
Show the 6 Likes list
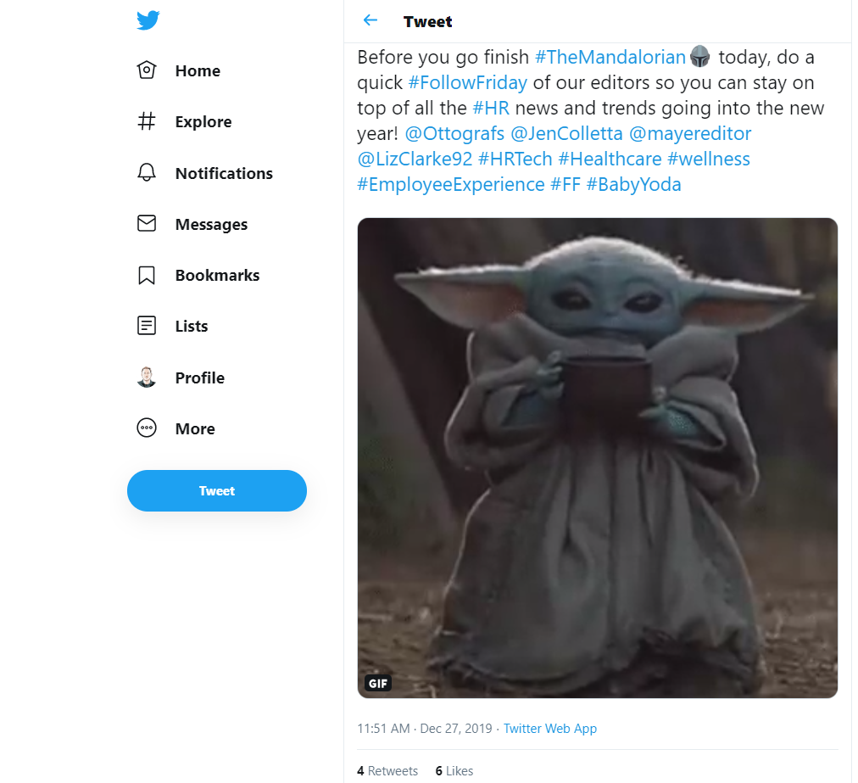coord(454,771)
